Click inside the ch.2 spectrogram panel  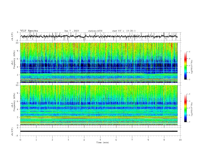tap(99, 105)
